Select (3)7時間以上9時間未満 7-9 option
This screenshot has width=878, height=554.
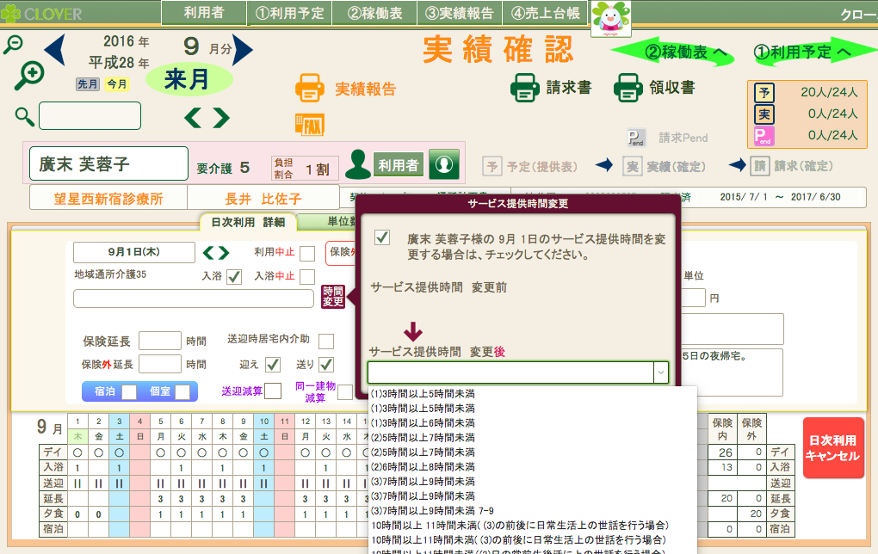[432, 510]
